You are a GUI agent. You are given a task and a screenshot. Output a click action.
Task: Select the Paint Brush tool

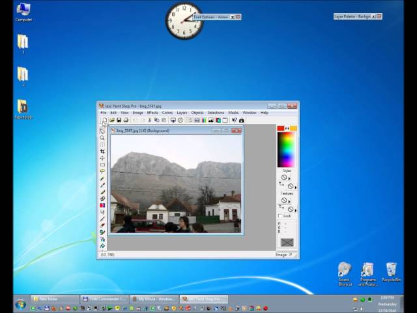102,192
